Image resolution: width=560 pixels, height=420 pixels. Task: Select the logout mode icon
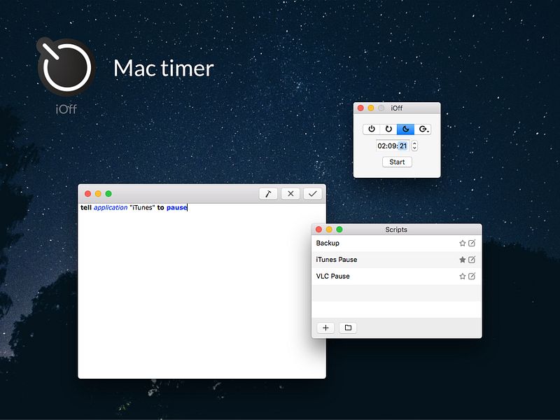423,129
